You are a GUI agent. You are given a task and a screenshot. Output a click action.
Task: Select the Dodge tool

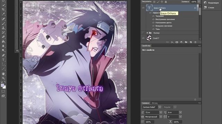[x=3, y=51]
